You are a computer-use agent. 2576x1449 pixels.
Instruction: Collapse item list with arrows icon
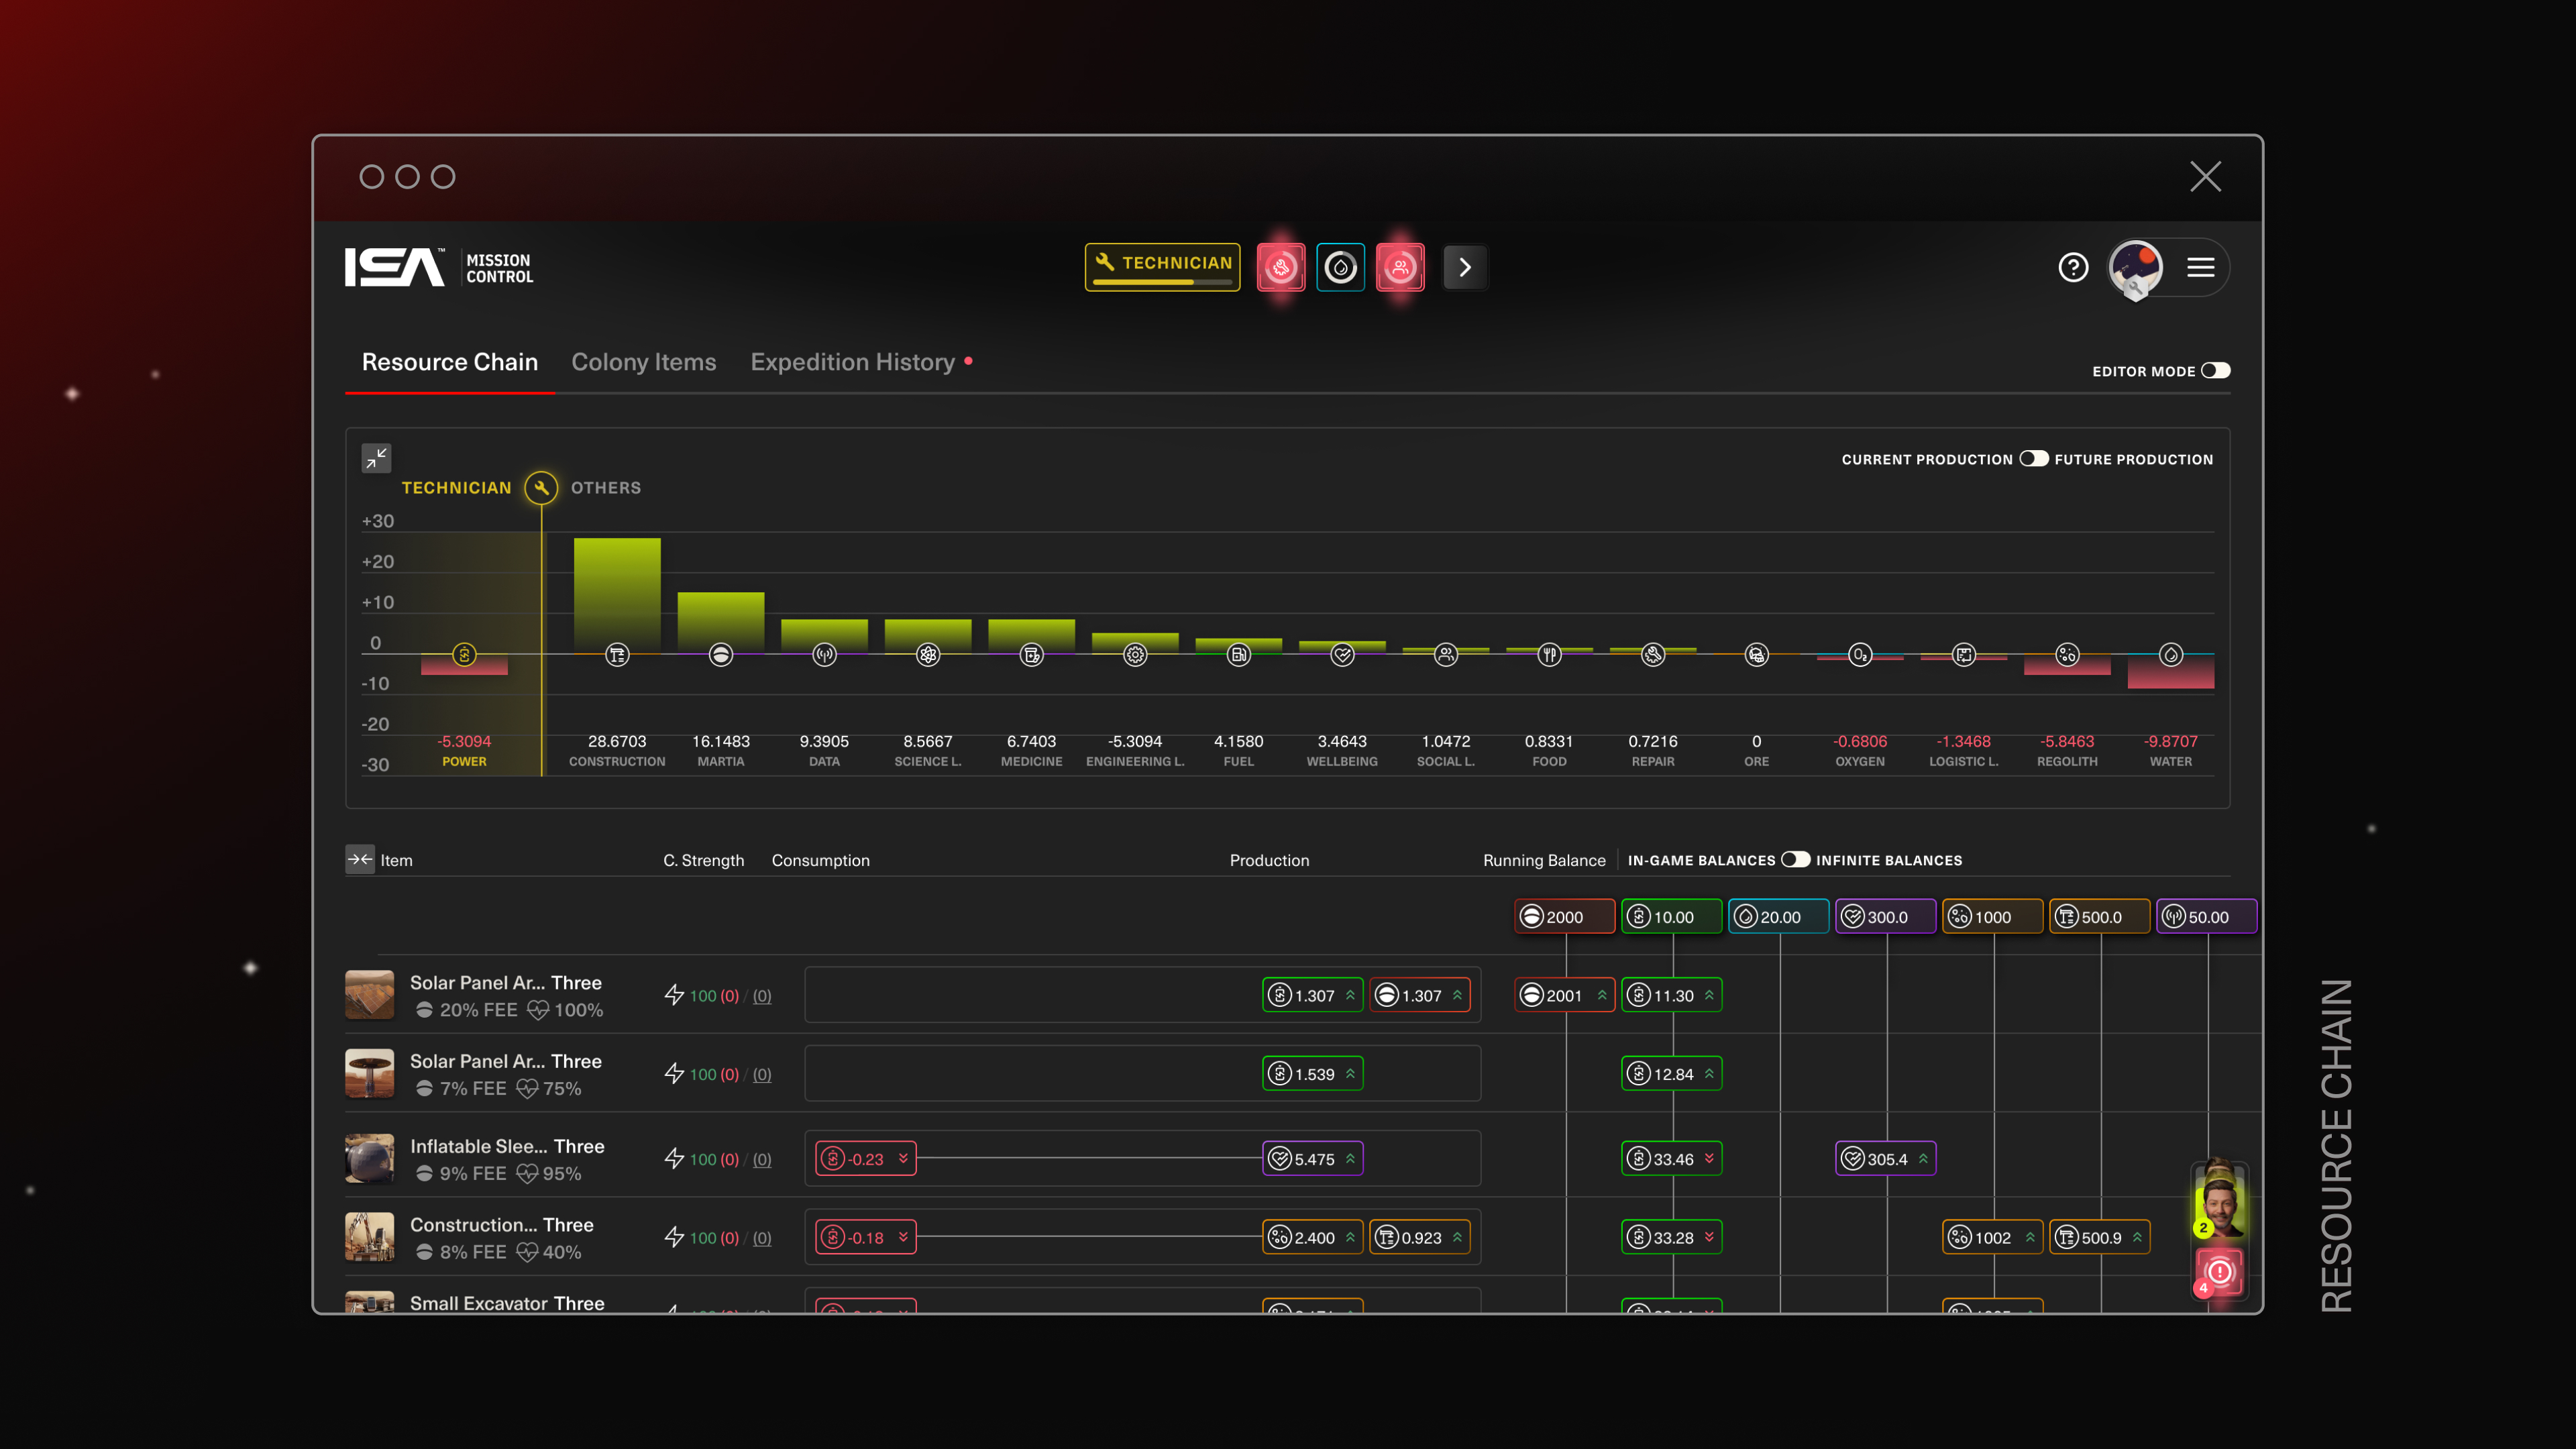[x=360, y=859]
